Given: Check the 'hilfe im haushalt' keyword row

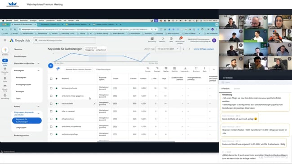Looking at the screenshot, I should 51,111.
